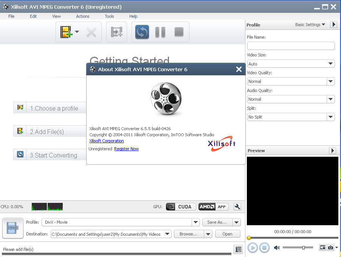Open GPU settings via the wrench icon
The width and height of the screenshot is (341, 257).
coord(237,207)
